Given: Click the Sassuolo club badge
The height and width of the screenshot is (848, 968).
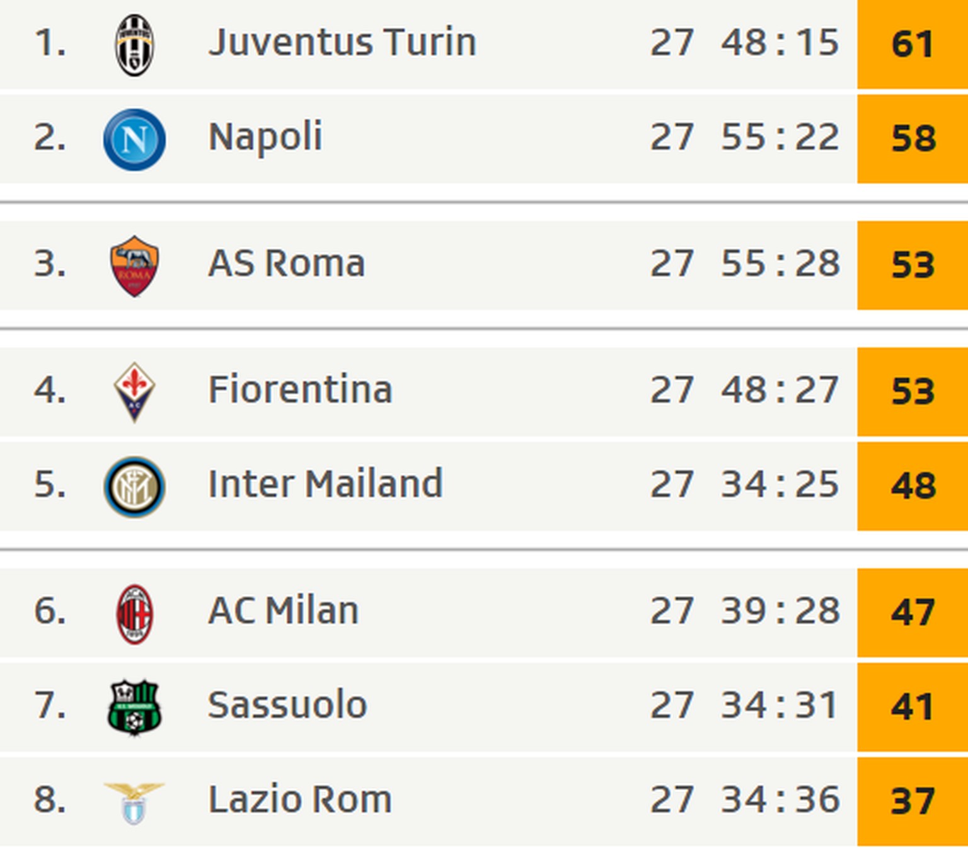Looking at the screenshot, I should 134,708.
